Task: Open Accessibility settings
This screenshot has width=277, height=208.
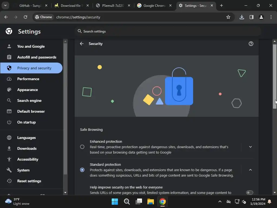Action: [x=31, y=159]
